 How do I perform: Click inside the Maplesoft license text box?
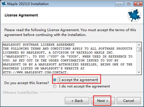(69, 59)
